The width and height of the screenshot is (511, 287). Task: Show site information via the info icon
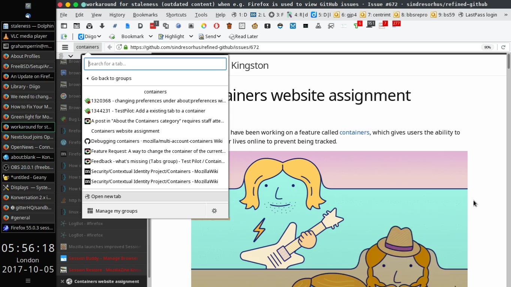click(119, 47)
